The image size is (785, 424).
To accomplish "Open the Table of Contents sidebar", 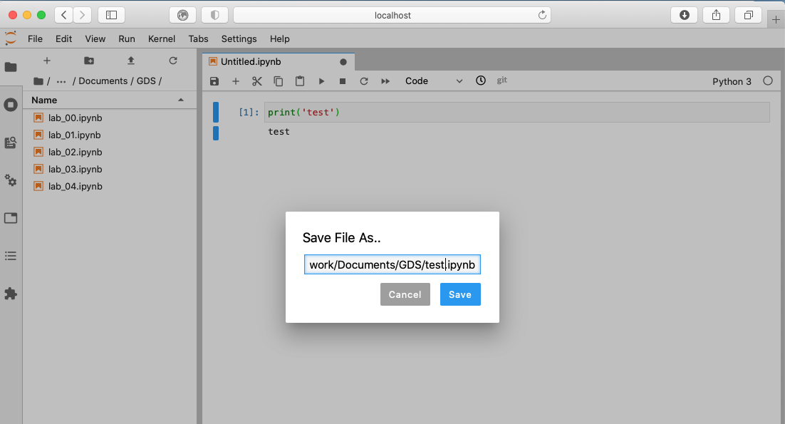I will click(11, 255).
